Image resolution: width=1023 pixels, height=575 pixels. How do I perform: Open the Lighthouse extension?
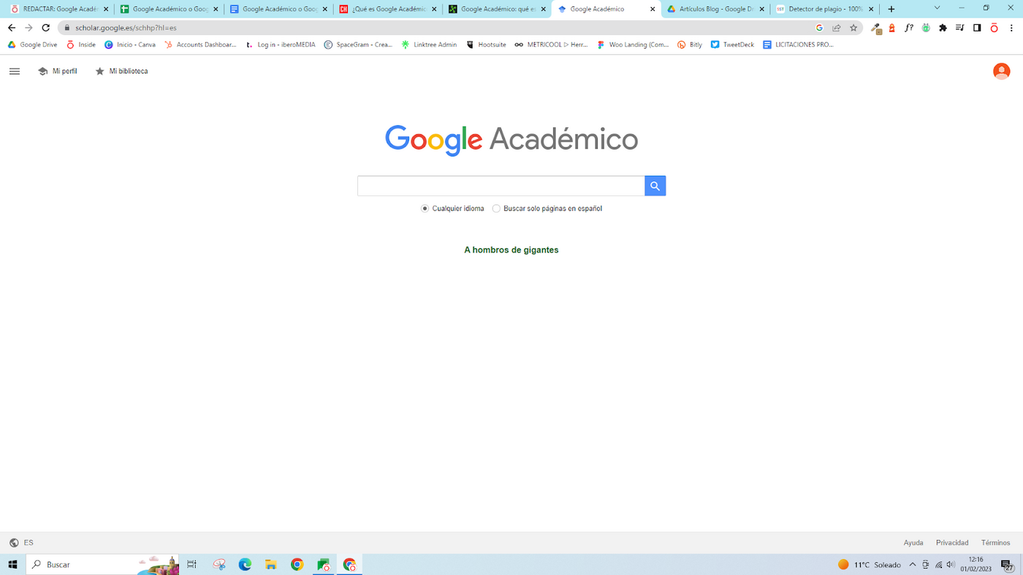[891, 28]
